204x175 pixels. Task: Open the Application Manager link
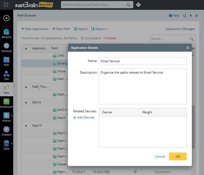(x=180, y=29)
